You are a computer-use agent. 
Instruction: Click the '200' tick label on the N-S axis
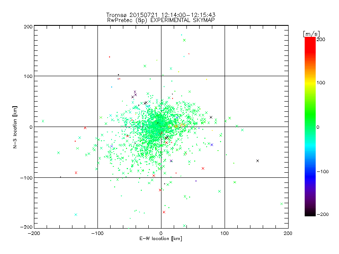28,27
